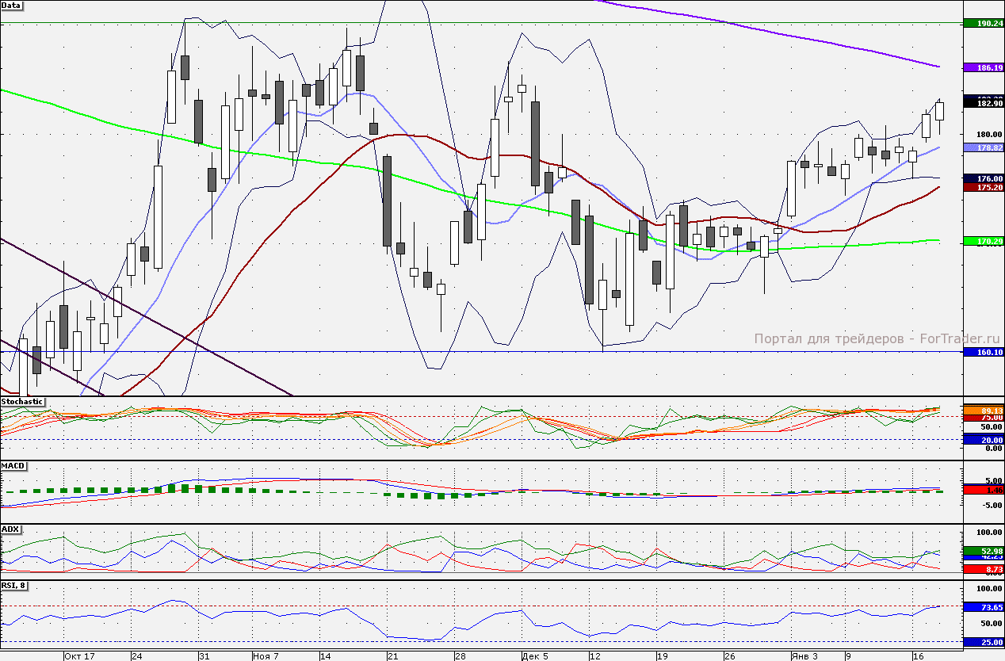Viewport: 1005px width, 661px height.
Task: Select the blue 160.10 support level tag
Action: (983, 352)
